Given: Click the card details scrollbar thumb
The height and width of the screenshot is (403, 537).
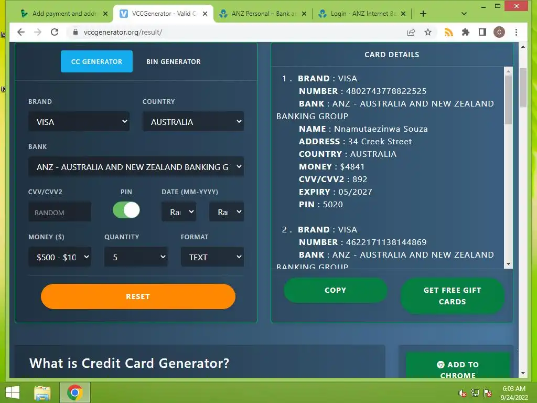Looking at the screenshot, I should [x=508, y=100].
